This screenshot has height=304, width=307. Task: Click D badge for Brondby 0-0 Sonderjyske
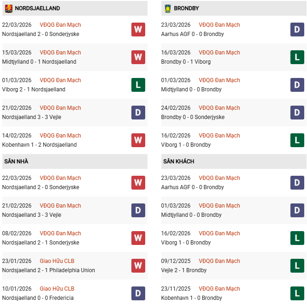tap(297, 113)
